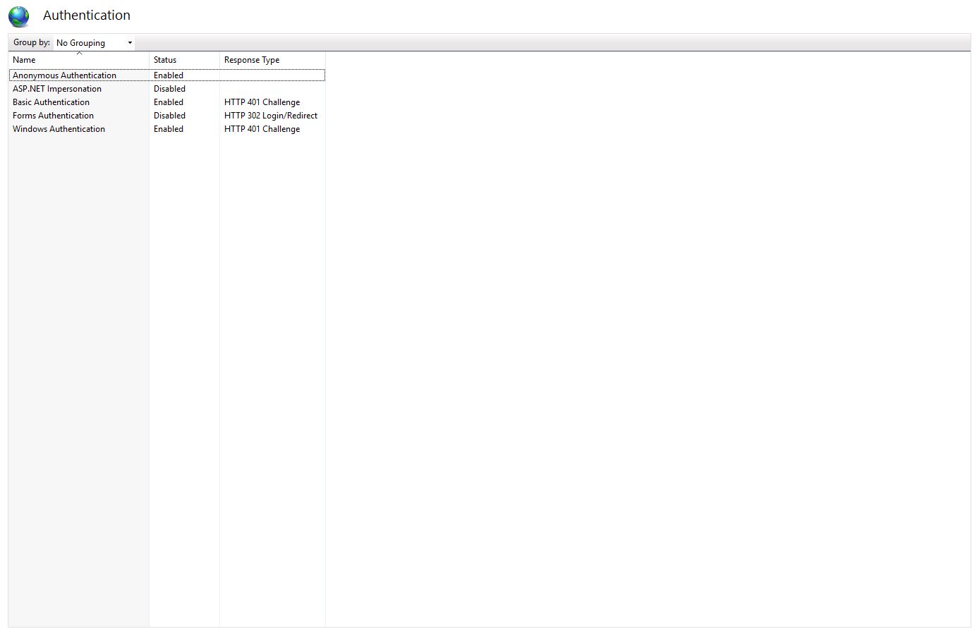Select the Basic Authentication row

[167, 102]
